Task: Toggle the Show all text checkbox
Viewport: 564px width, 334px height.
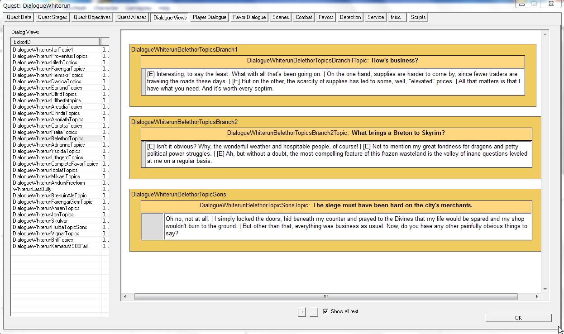Action: [x=325, y=311]
